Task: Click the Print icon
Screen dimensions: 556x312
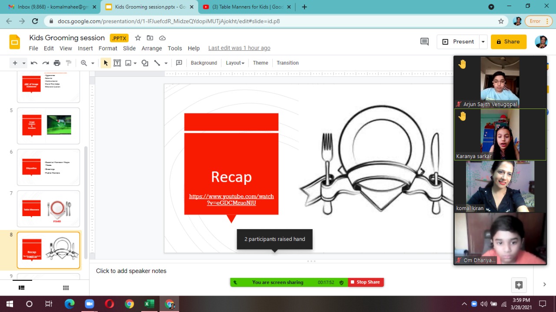Action: click(x=57, y=63)
